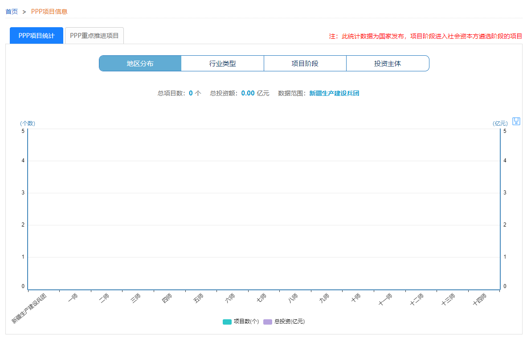Click 五师 axis label
The image size is (527, 338).
pyautogui.click(x=199, y=298)
